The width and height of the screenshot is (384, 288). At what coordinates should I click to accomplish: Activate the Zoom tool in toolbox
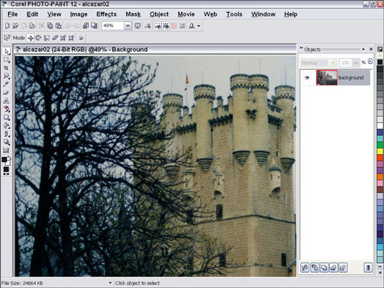coord(6,76)
